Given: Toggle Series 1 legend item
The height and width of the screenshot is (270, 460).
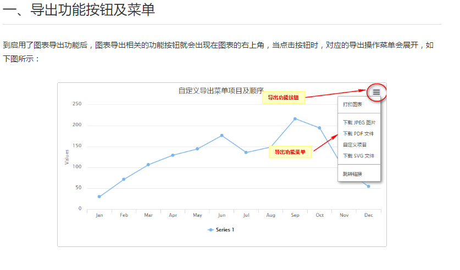Looking at the screenshot, I should click(221, 230).
